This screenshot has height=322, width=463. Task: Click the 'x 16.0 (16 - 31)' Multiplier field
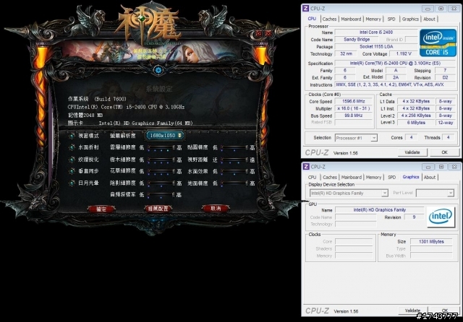pos(354,108)
